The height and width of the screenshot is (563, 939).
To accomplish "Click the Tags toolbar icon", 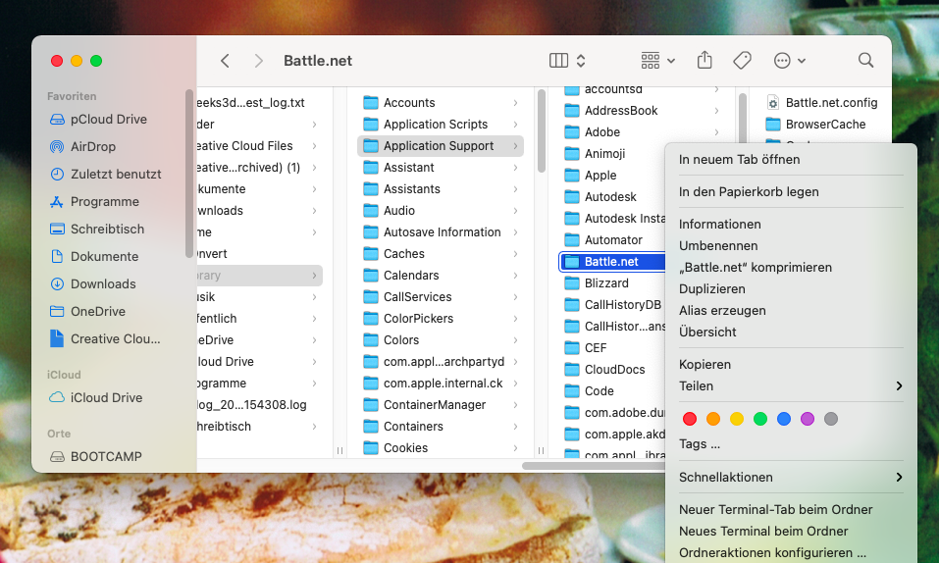I will pos(742,61).
